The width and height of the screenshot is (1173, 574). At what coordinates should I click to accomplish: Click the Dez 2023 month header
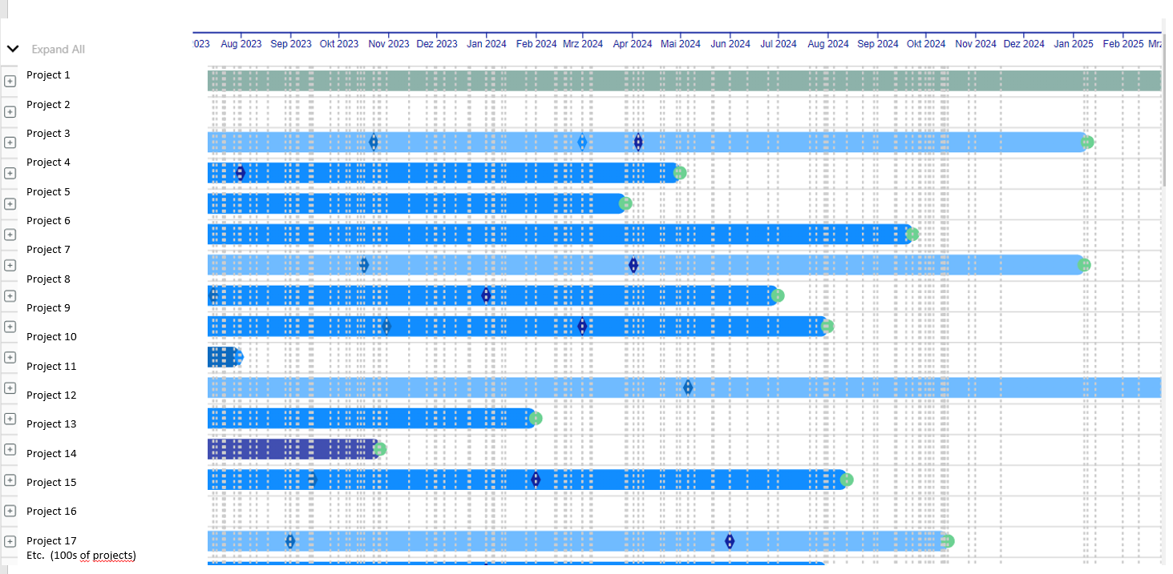click(x=437, y=44)
